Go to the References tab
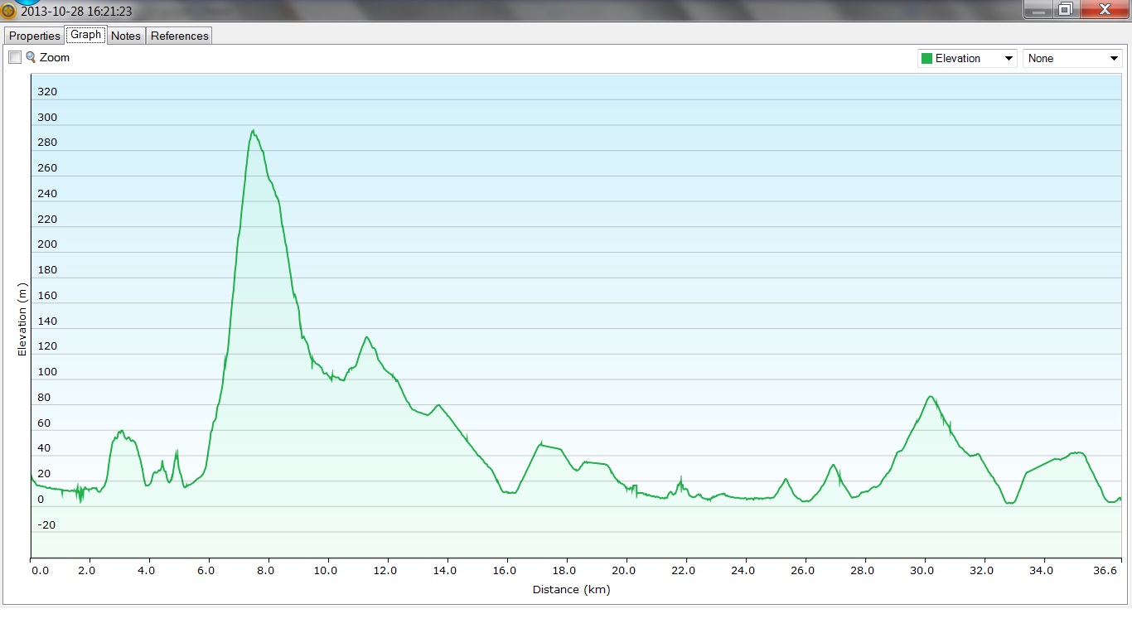The height and width of the screenshot is (633, 1132). 180,36
